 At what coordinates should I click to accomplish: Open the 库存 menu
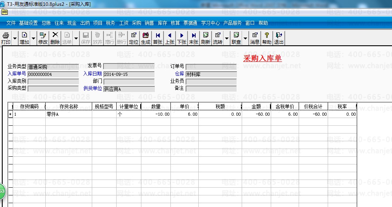(x=163, y=23)
